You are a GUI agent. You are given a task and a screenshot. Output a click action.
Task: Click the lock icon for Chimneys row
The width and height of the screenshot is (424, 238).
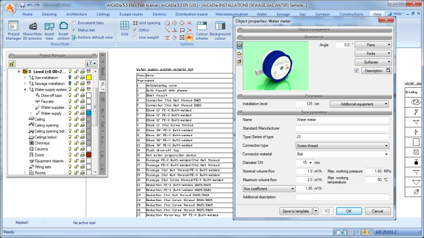pos(76,143)
